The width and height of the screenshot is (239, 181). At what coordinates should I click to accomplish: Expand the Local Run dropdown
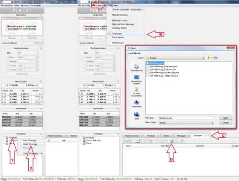tap(137, 141)
